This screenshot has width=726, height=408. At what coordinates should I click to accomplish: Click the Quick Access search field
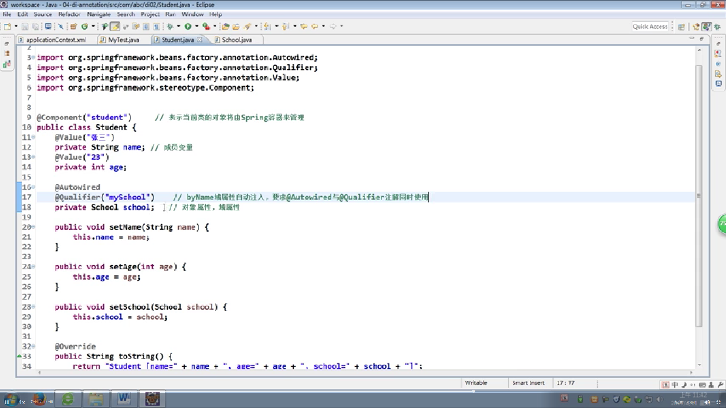(650, 27)
